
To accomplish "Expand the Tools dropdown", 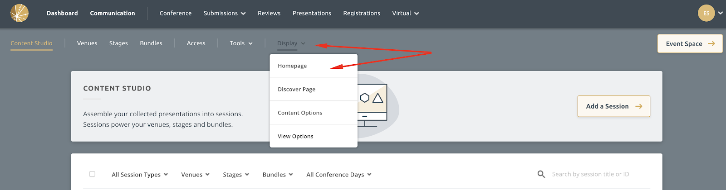I will click(241, 43).
